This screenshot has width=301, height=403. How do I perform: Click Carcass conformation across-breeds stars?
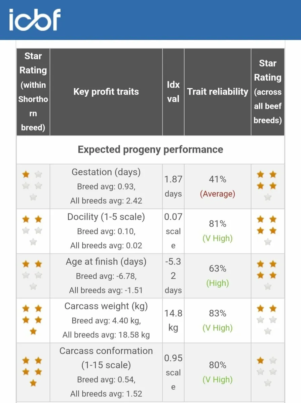tap(267, 371)
